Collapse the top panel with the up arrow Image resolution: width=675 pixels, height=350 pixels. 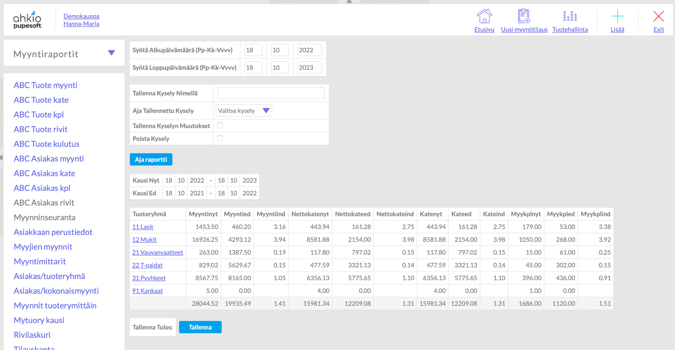coord(349,2)
